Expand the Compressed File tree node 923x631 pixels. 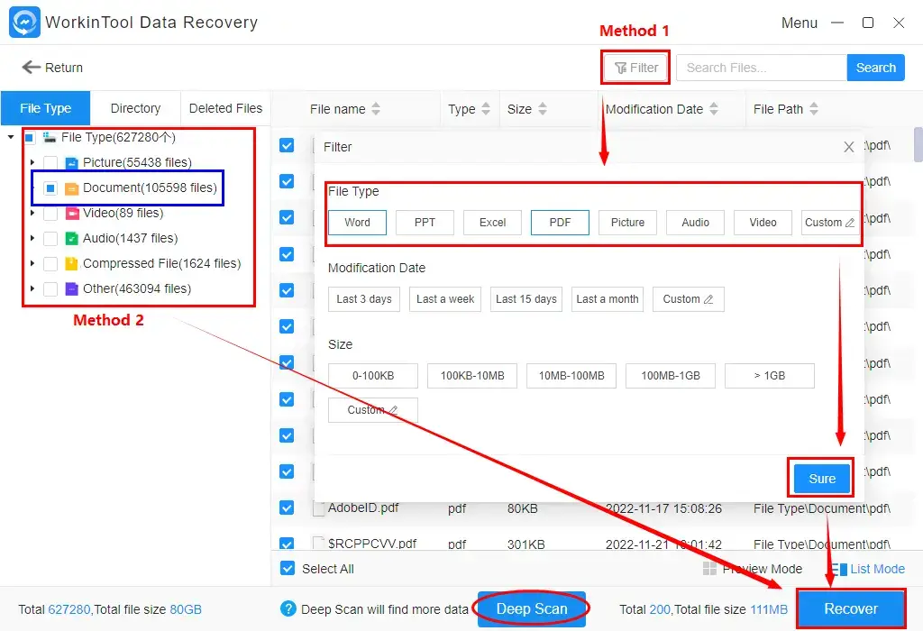tap(32, 263)
